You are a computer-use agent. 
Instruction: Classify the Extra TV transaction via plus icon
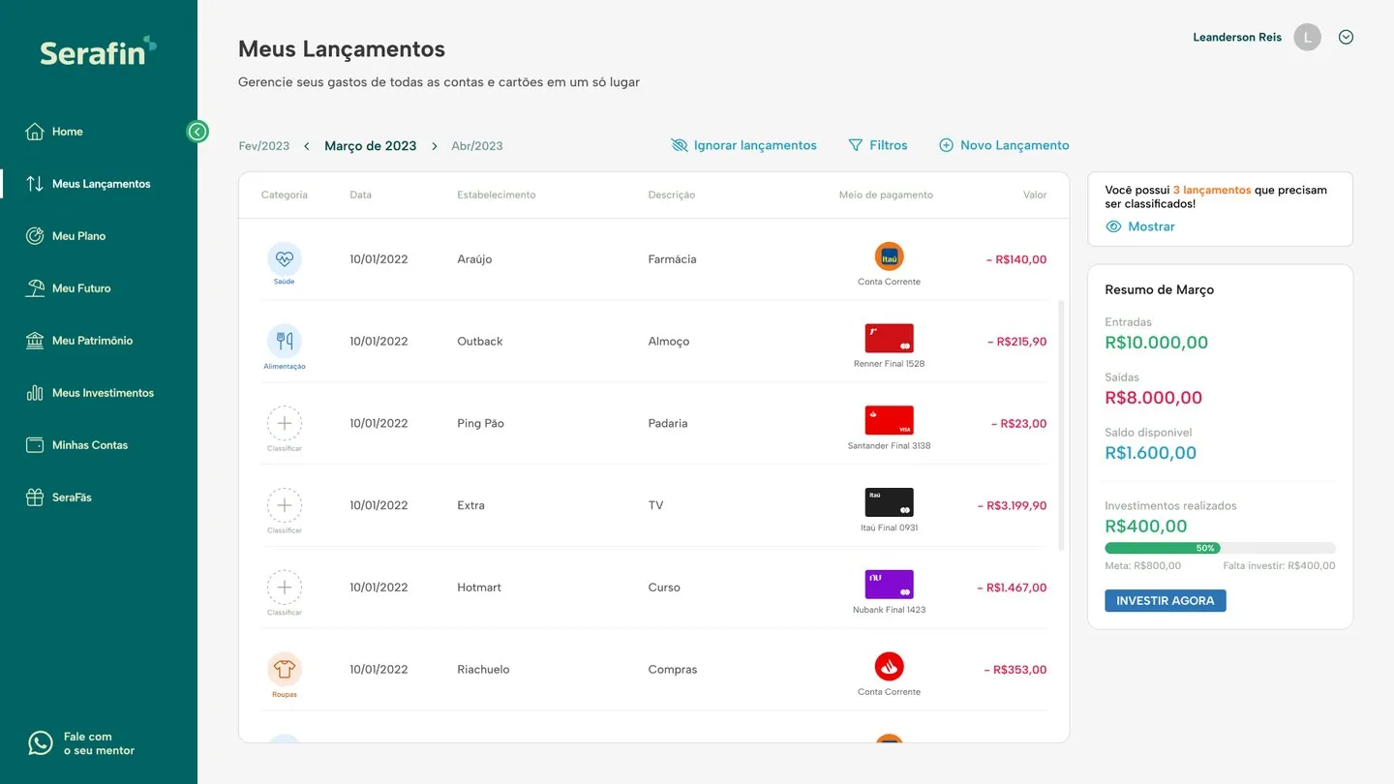[x=285, y=505]
